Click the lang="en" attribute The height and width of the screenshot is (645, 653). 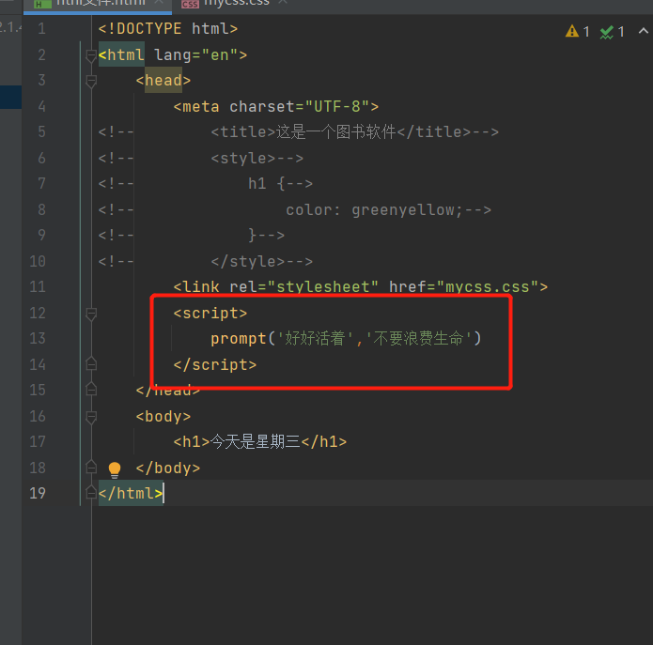pos(196,55)
